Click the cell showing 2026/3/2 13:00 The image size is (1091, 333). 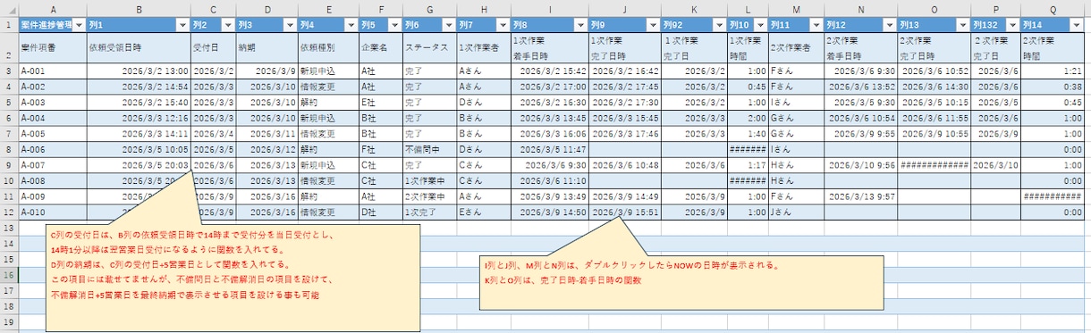click(x=140, y=70)
